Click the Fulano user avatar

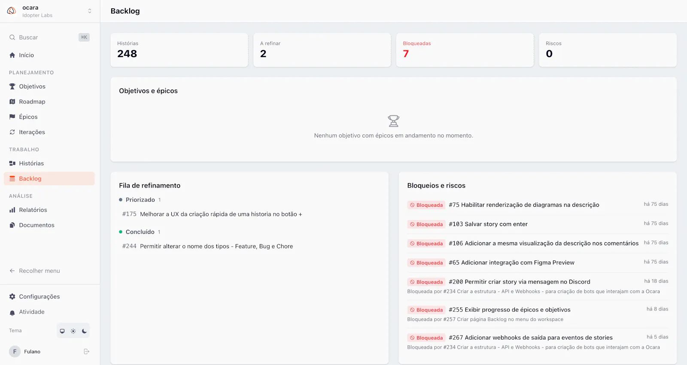(15, 351)
